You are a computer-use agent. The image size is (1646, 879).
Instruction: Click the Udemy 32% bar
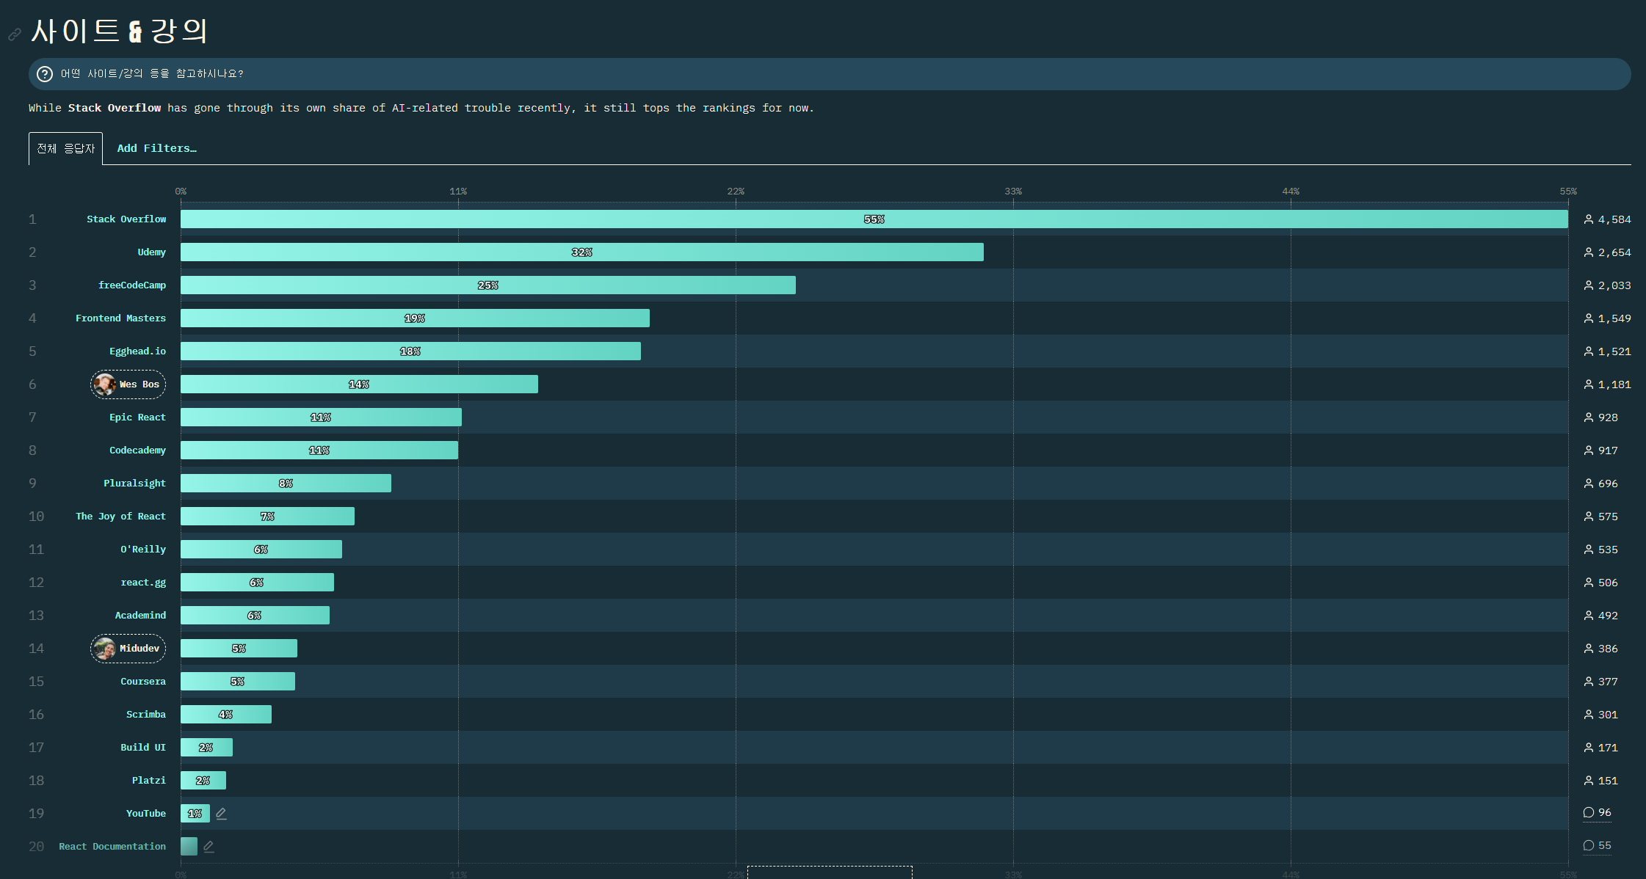pyautogui.click(x=581, y=252)
